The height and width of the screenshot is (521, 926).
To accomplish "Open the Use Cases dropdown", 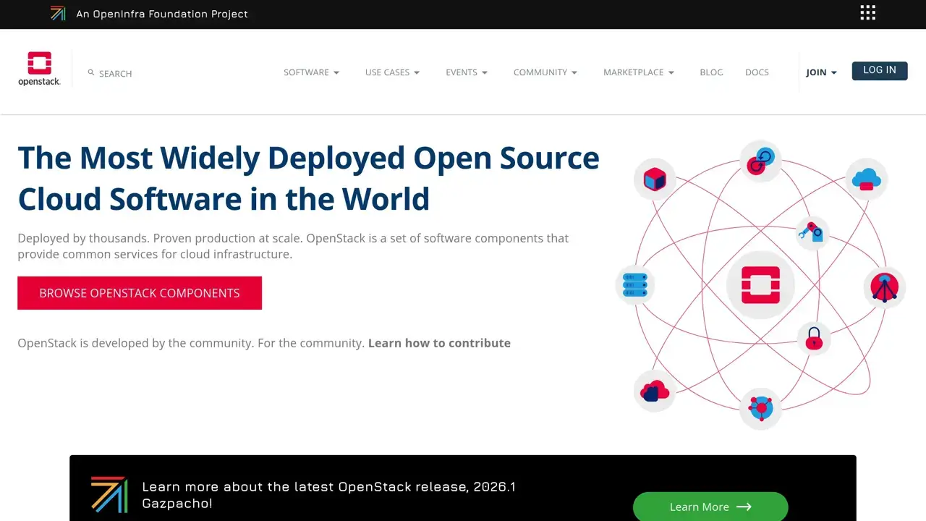I will coord(393,72).
